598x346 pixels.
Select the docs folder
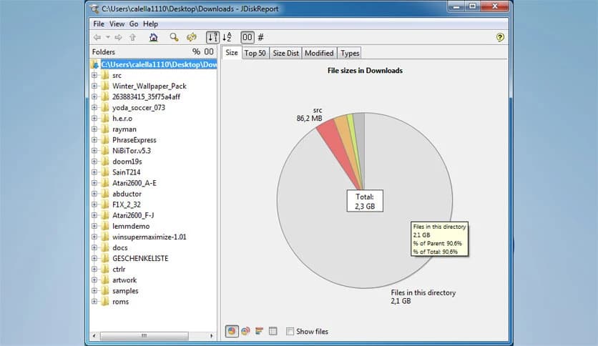click(x=119, y=247)
